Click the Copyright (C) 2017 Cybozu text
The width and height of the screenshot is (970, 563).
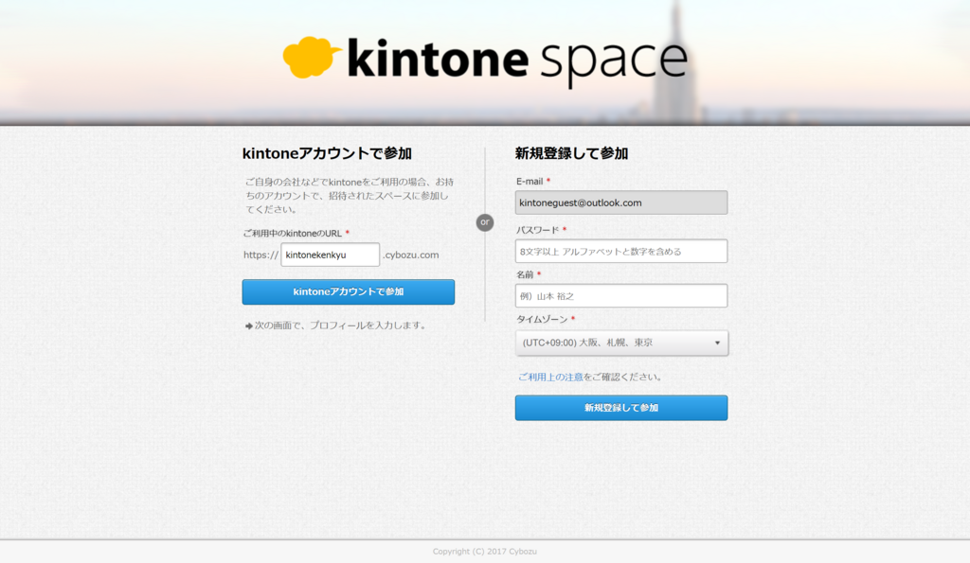click(484, 552)
